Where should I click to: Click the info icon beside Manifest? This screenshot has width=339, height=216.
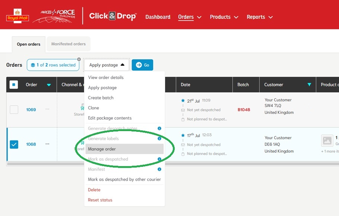point(159,169)
